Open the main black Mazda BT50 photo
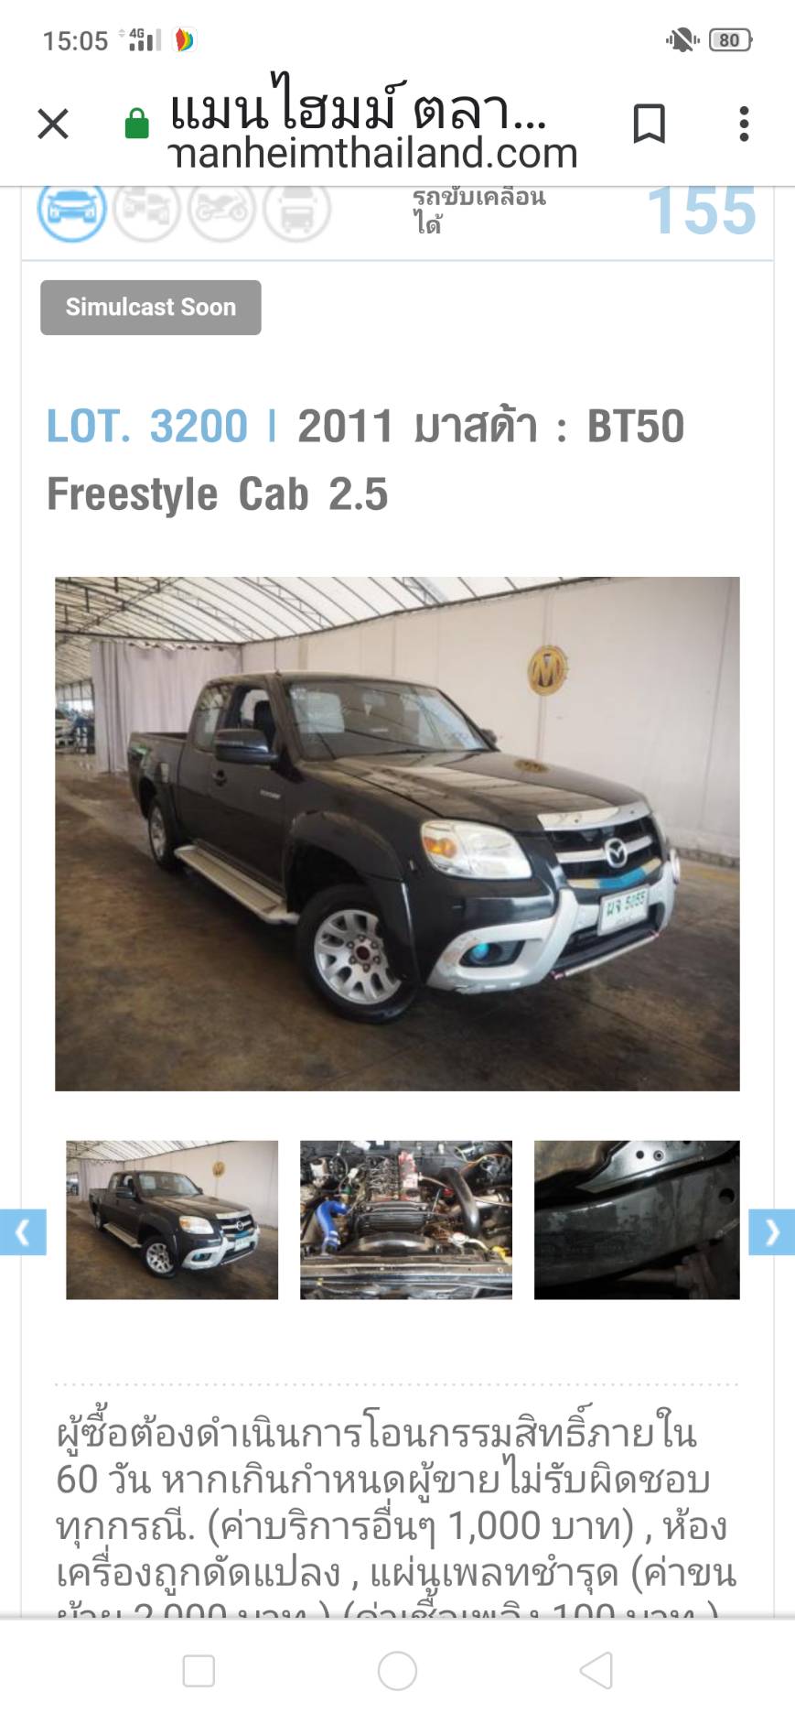This screenshot has width=795, height=1724. tap(397, 833)
